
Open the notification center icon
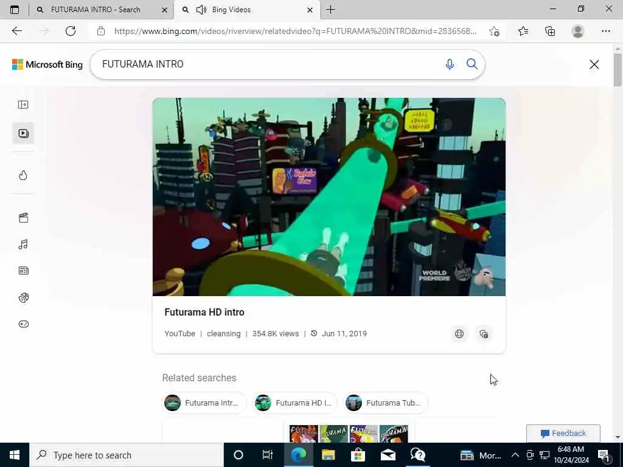tap(604, 455)
